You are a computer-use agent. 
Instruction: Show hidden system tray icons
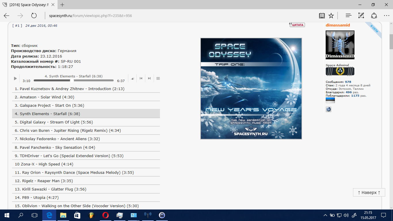[x=325, y=215]
